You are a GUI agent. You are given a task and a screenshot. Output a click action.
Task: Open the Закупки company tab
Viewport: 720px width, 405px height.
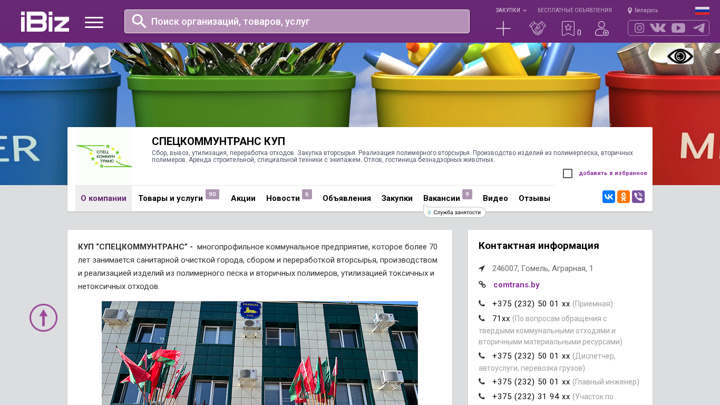click(397, 198)
